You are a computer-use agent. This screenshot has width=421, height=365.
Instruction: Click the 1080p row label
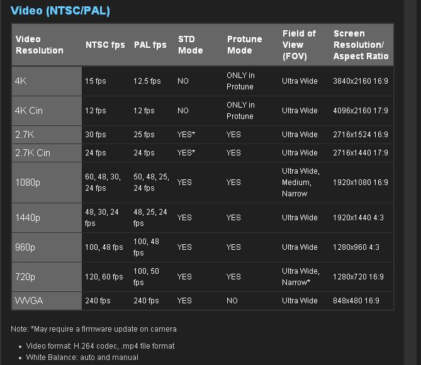28,182
